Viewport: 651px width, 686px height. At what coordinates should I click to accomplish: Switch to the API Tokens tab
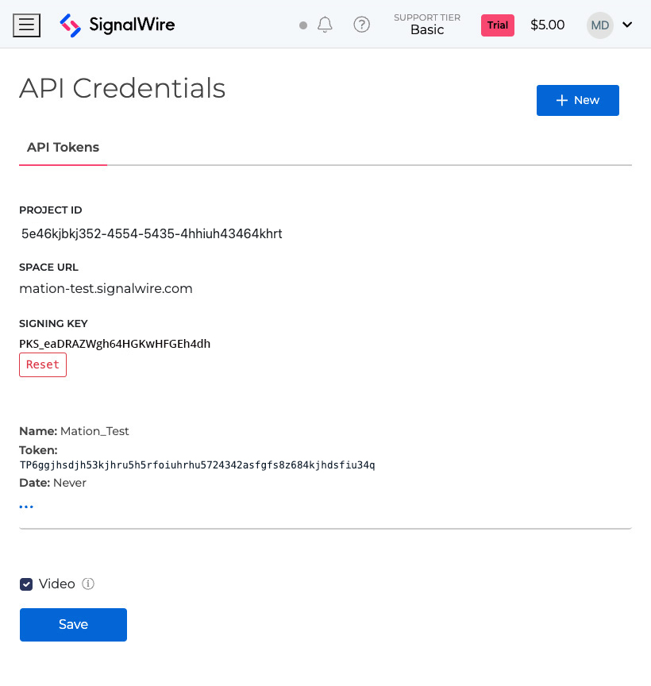point(63,148)
